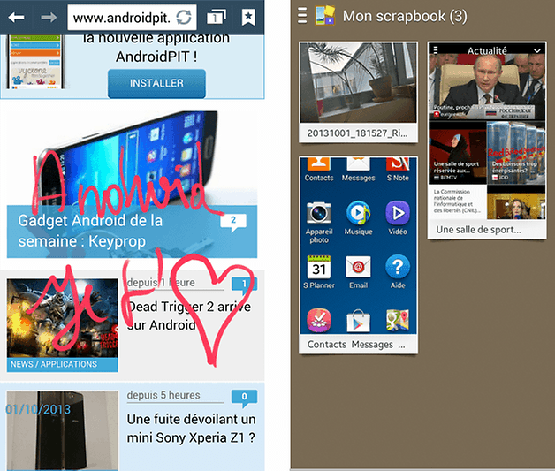Open Sony Xperia Z1 article thumbnail
555x471 pixels.
click(62, 430)
